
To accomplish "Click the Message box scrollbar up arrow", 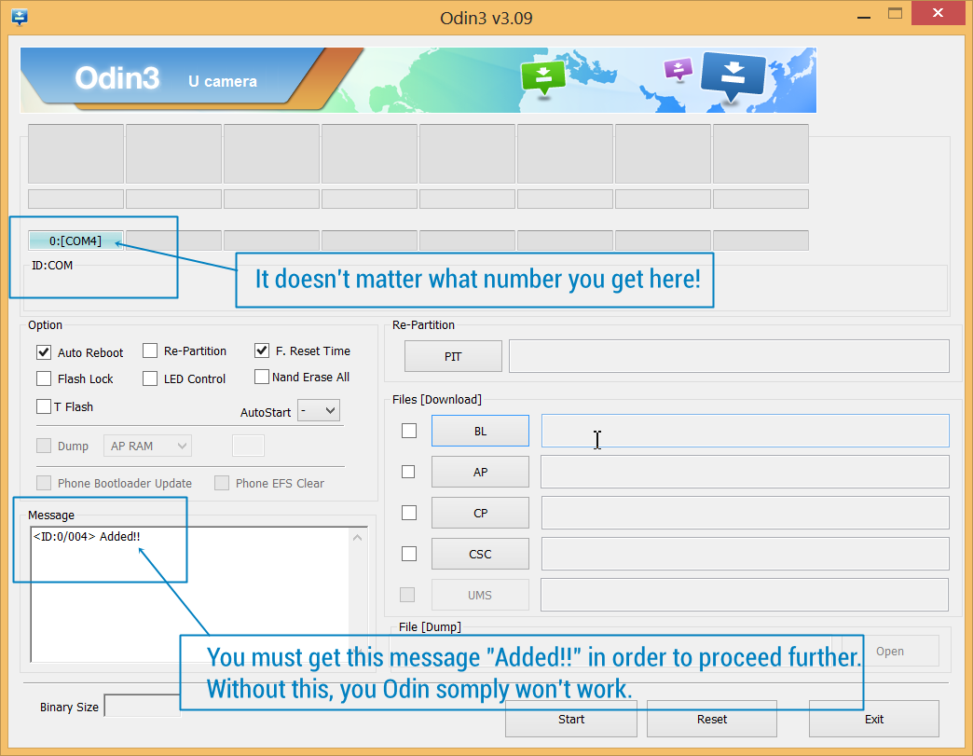I will (356, 536).
